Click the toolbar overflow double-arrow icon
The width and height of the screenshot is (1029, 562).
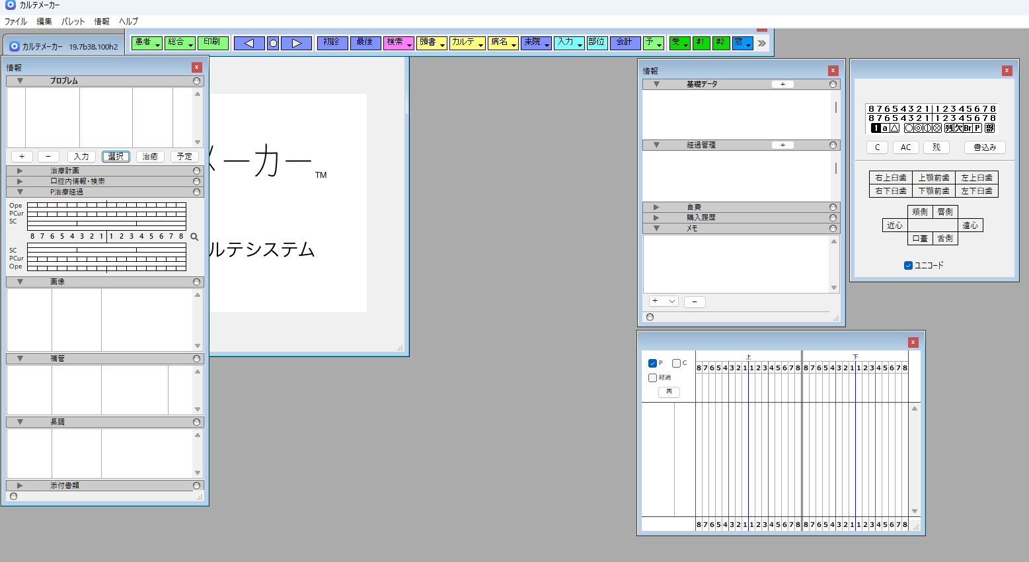762,43
